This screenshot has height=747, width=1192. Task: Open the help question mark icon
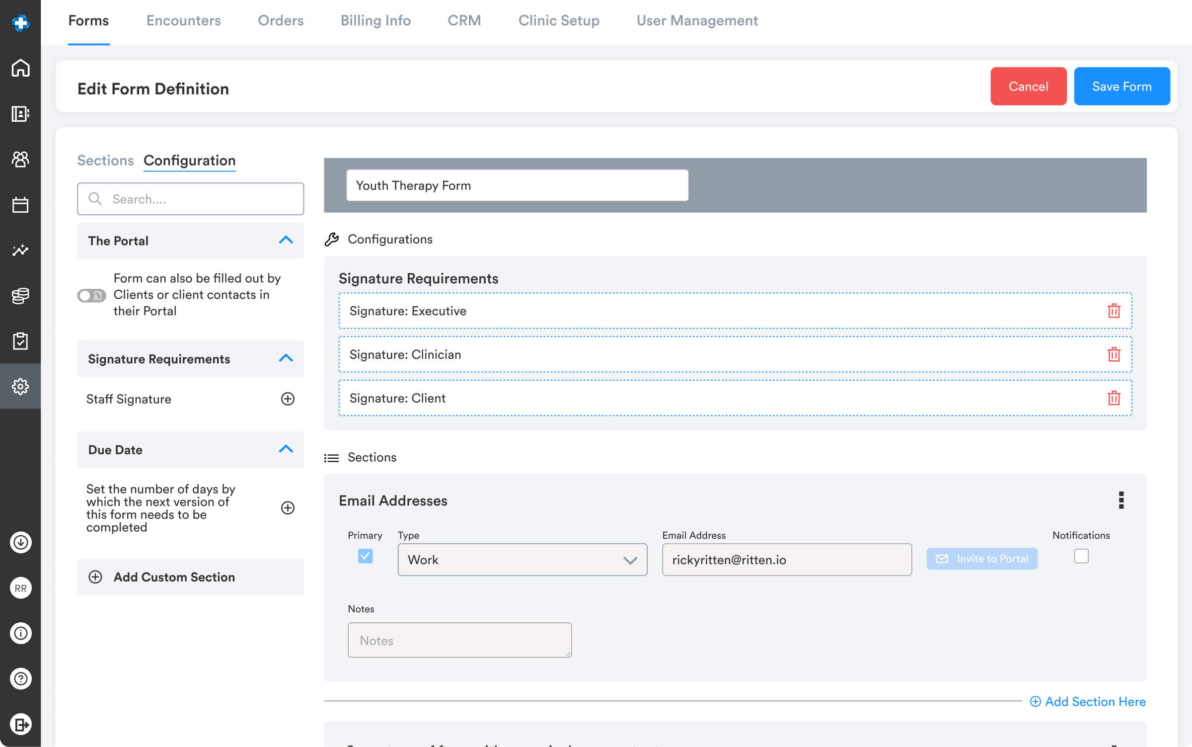(x=20, y=679)
